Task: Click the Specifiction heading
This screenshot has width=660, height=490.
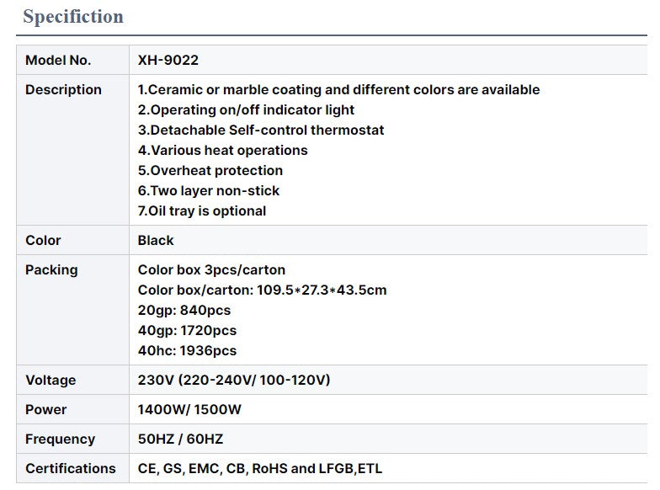Action: tap(73, 17)
